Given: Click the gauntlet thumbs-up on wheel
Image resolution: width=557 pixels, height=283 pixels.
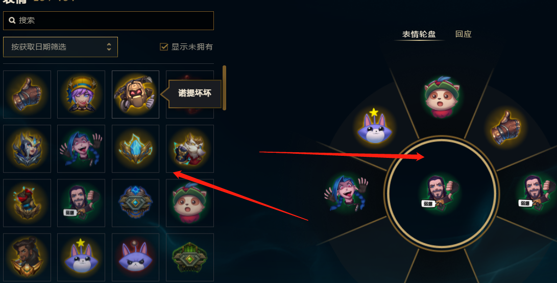Looking at the screenshot, I should click(x=506, y=127).
